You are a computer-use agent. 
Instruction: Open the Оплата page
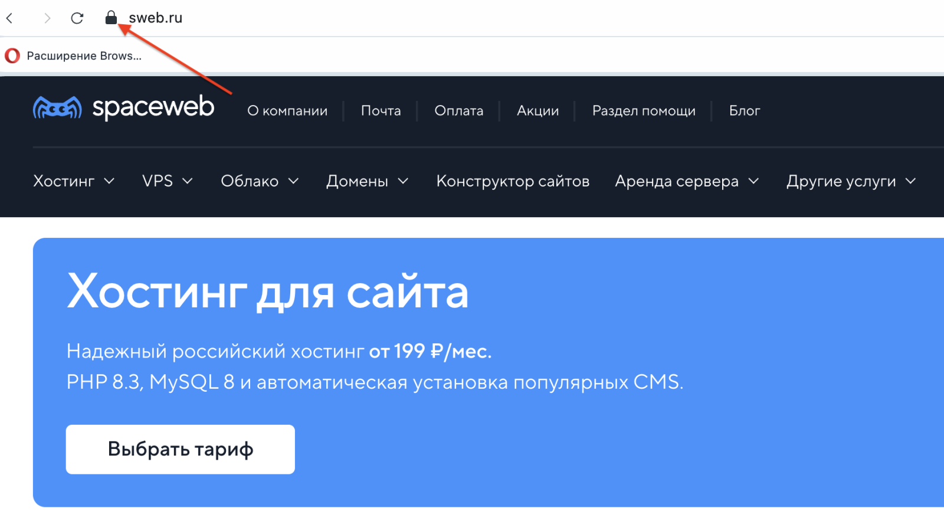(x=458, y=111)
